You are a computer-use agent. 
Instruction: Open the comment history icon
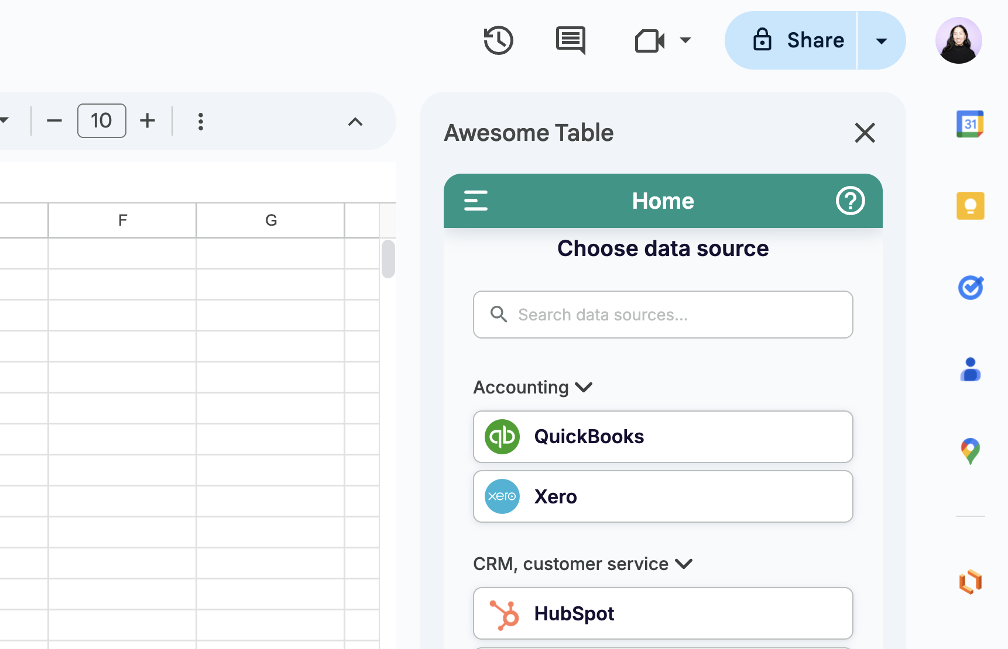pos(570,40)
